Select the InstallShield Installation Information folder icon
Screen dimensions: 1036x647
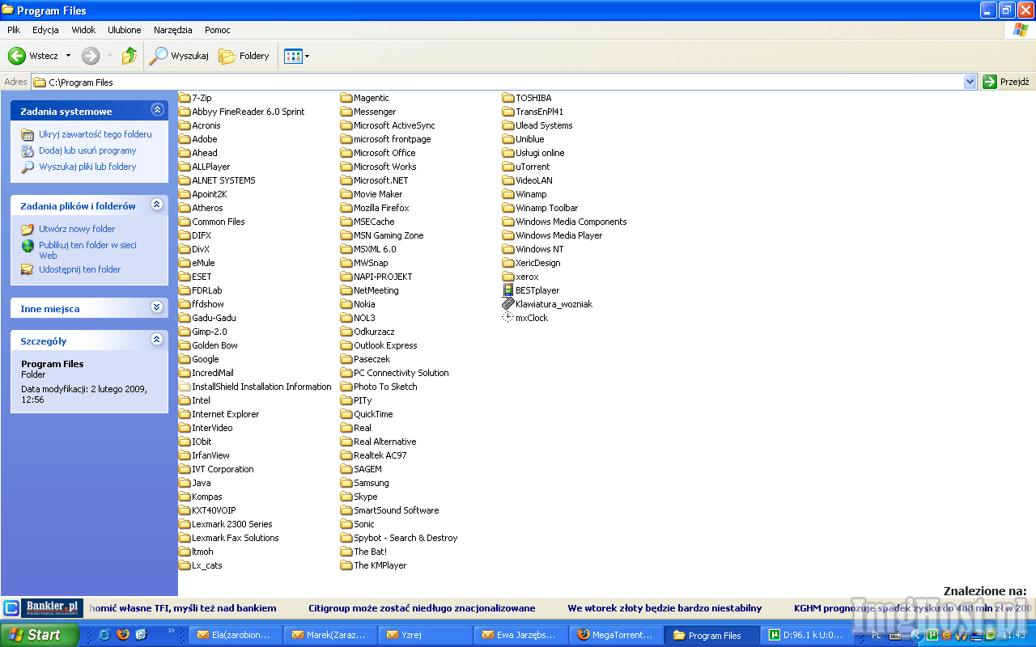185,387
